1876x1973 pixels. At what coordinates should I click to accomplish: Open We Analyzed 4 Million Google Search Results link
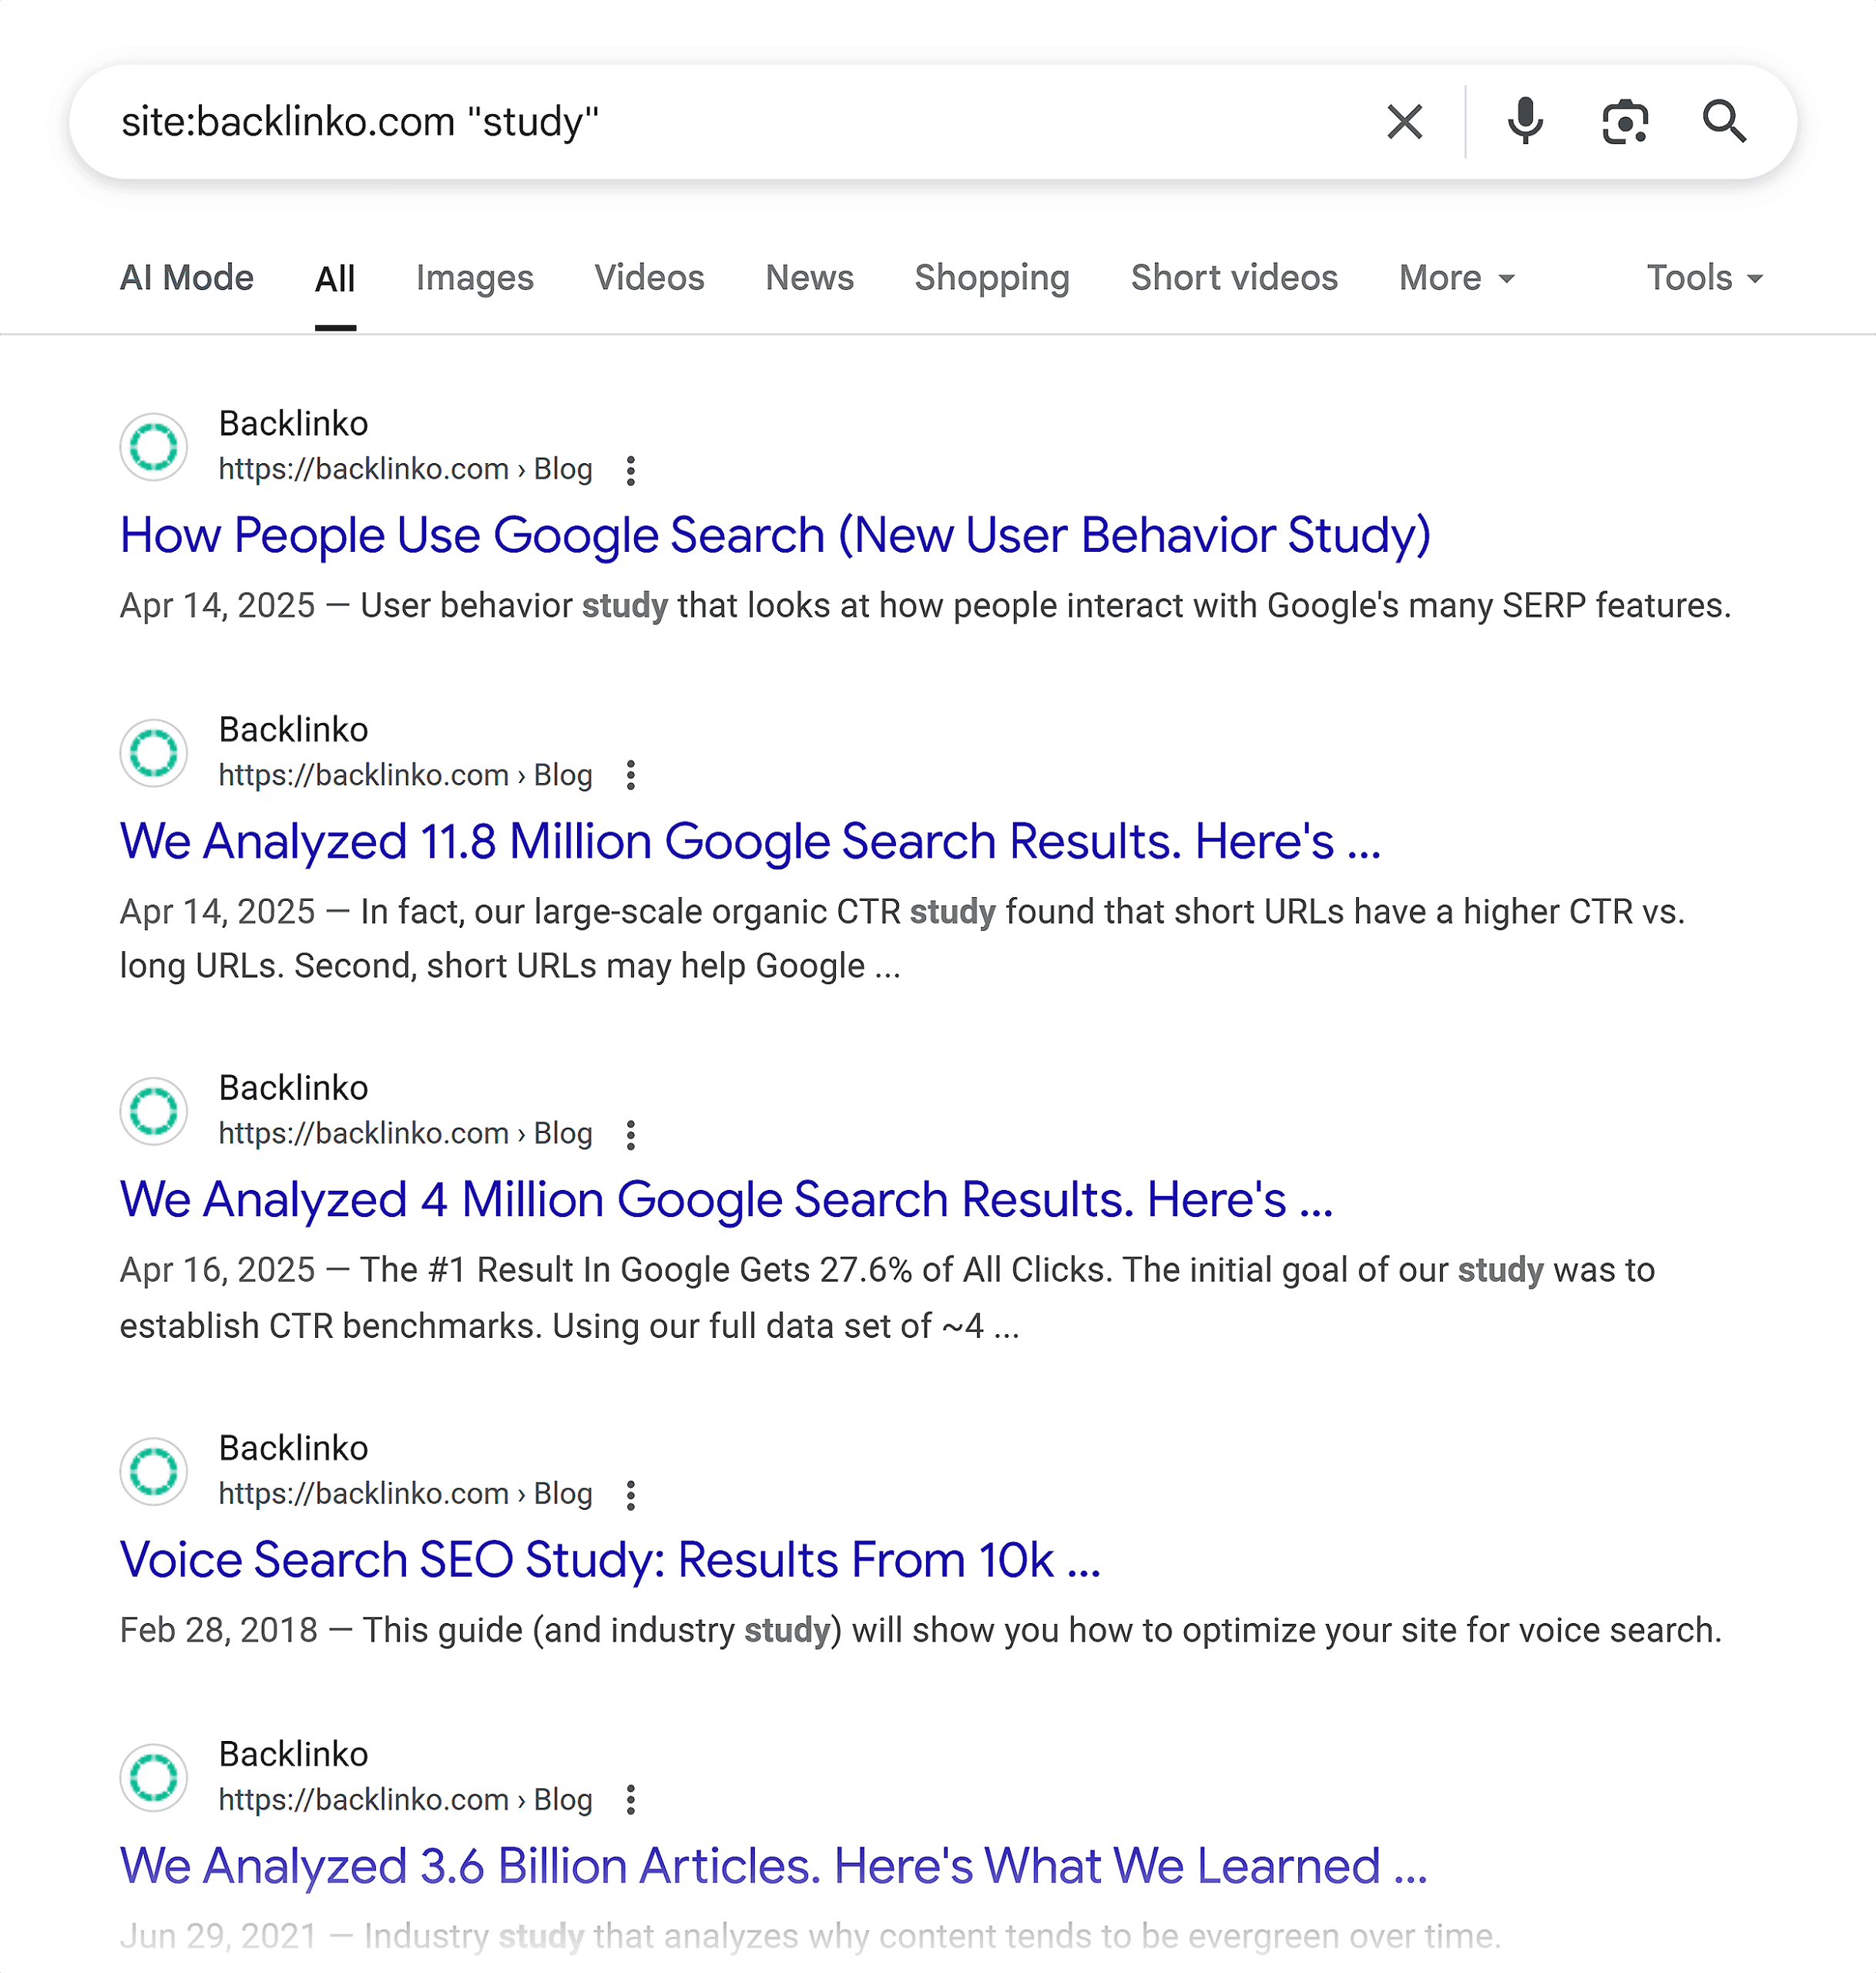(x=726, y=1200)
